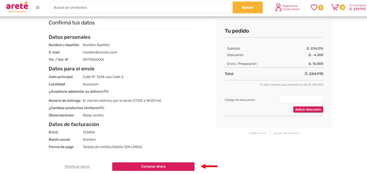Confirm purchase with Comprar ahora button
Screen dimensions: 367x174
tap(153, 166)
